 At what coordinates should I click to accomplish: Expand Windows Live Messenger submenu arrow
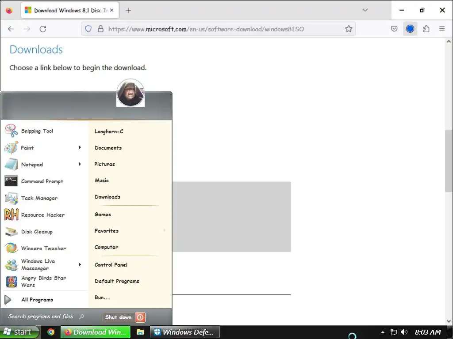pyautogui.click(x=80, y=265)
